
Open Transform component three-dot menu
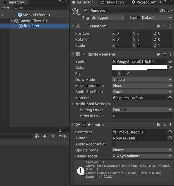[x=170, y=26]
